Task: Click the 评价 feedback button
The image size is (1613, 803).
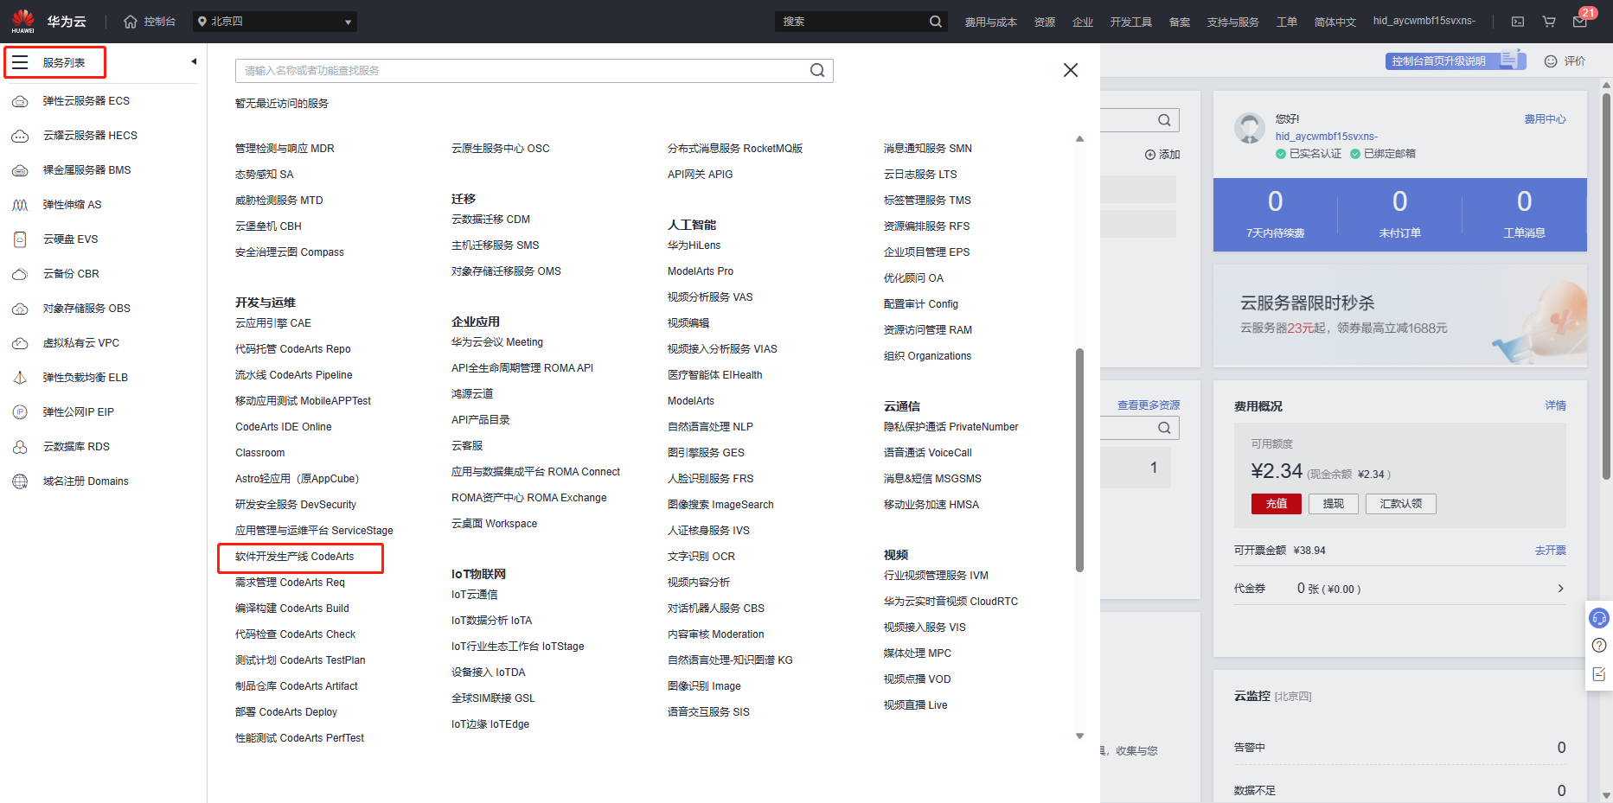Action: click(1565, 61)
